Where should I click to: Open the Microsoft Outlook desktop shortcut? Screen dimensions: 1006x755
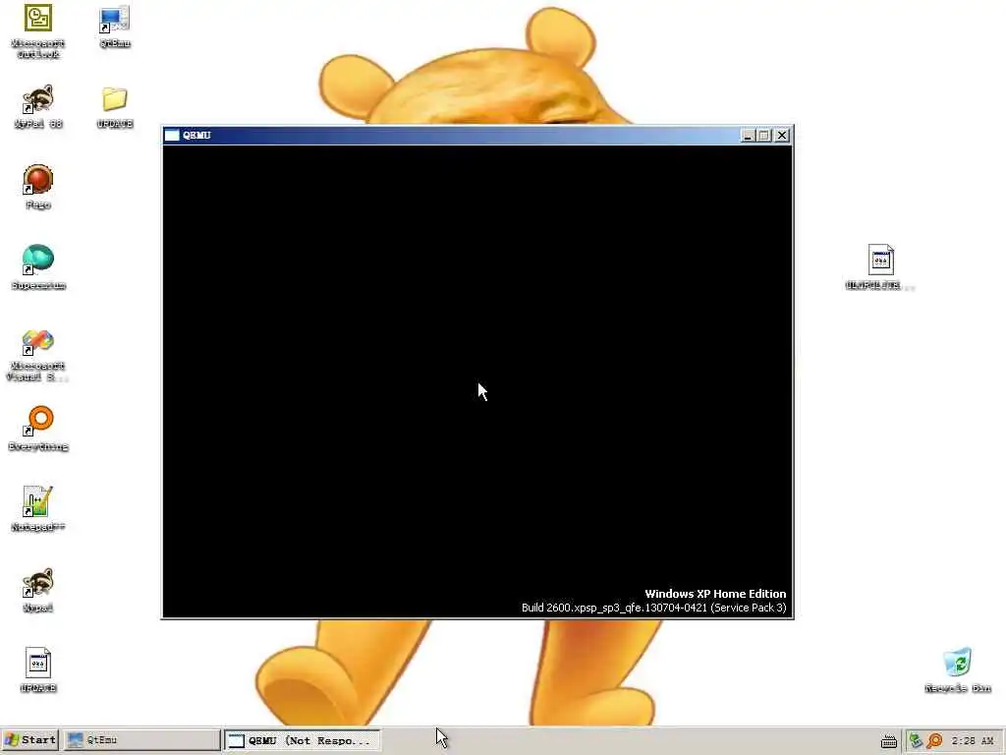pos(38,30)
